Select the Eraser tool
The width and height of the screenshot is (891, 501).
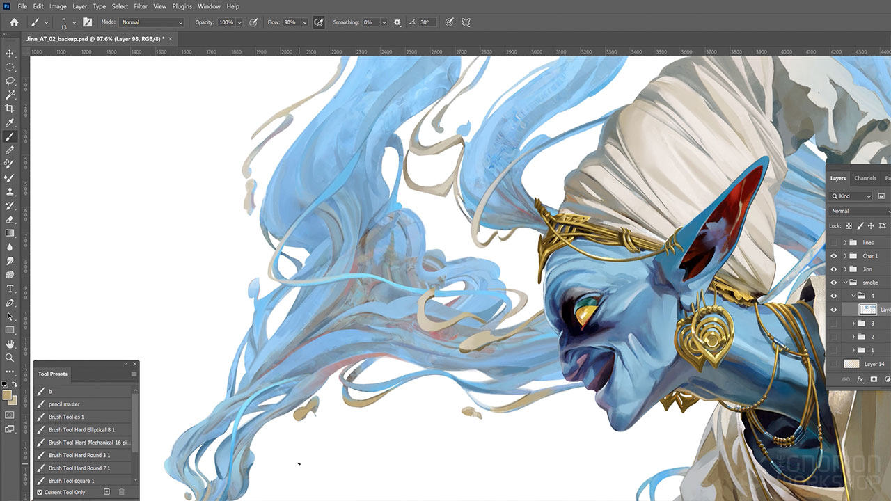tap(10, 219)
